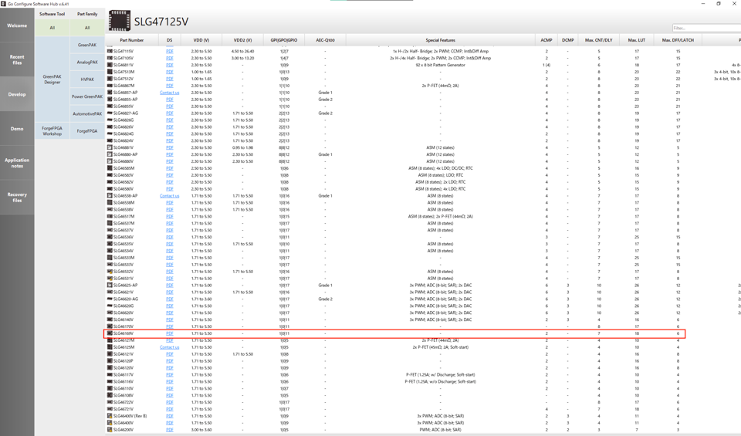Sort by ACMP column header

(x=546, y=40)
